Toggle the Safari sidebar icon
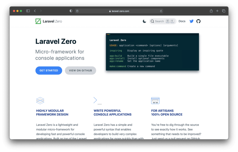This screenshot has width=238, height=152. point(28,11)
